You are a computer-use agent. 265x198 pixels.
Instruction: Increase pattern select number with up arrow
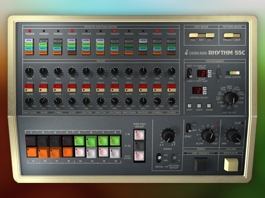pyautogui.click(x=204, y=89)
